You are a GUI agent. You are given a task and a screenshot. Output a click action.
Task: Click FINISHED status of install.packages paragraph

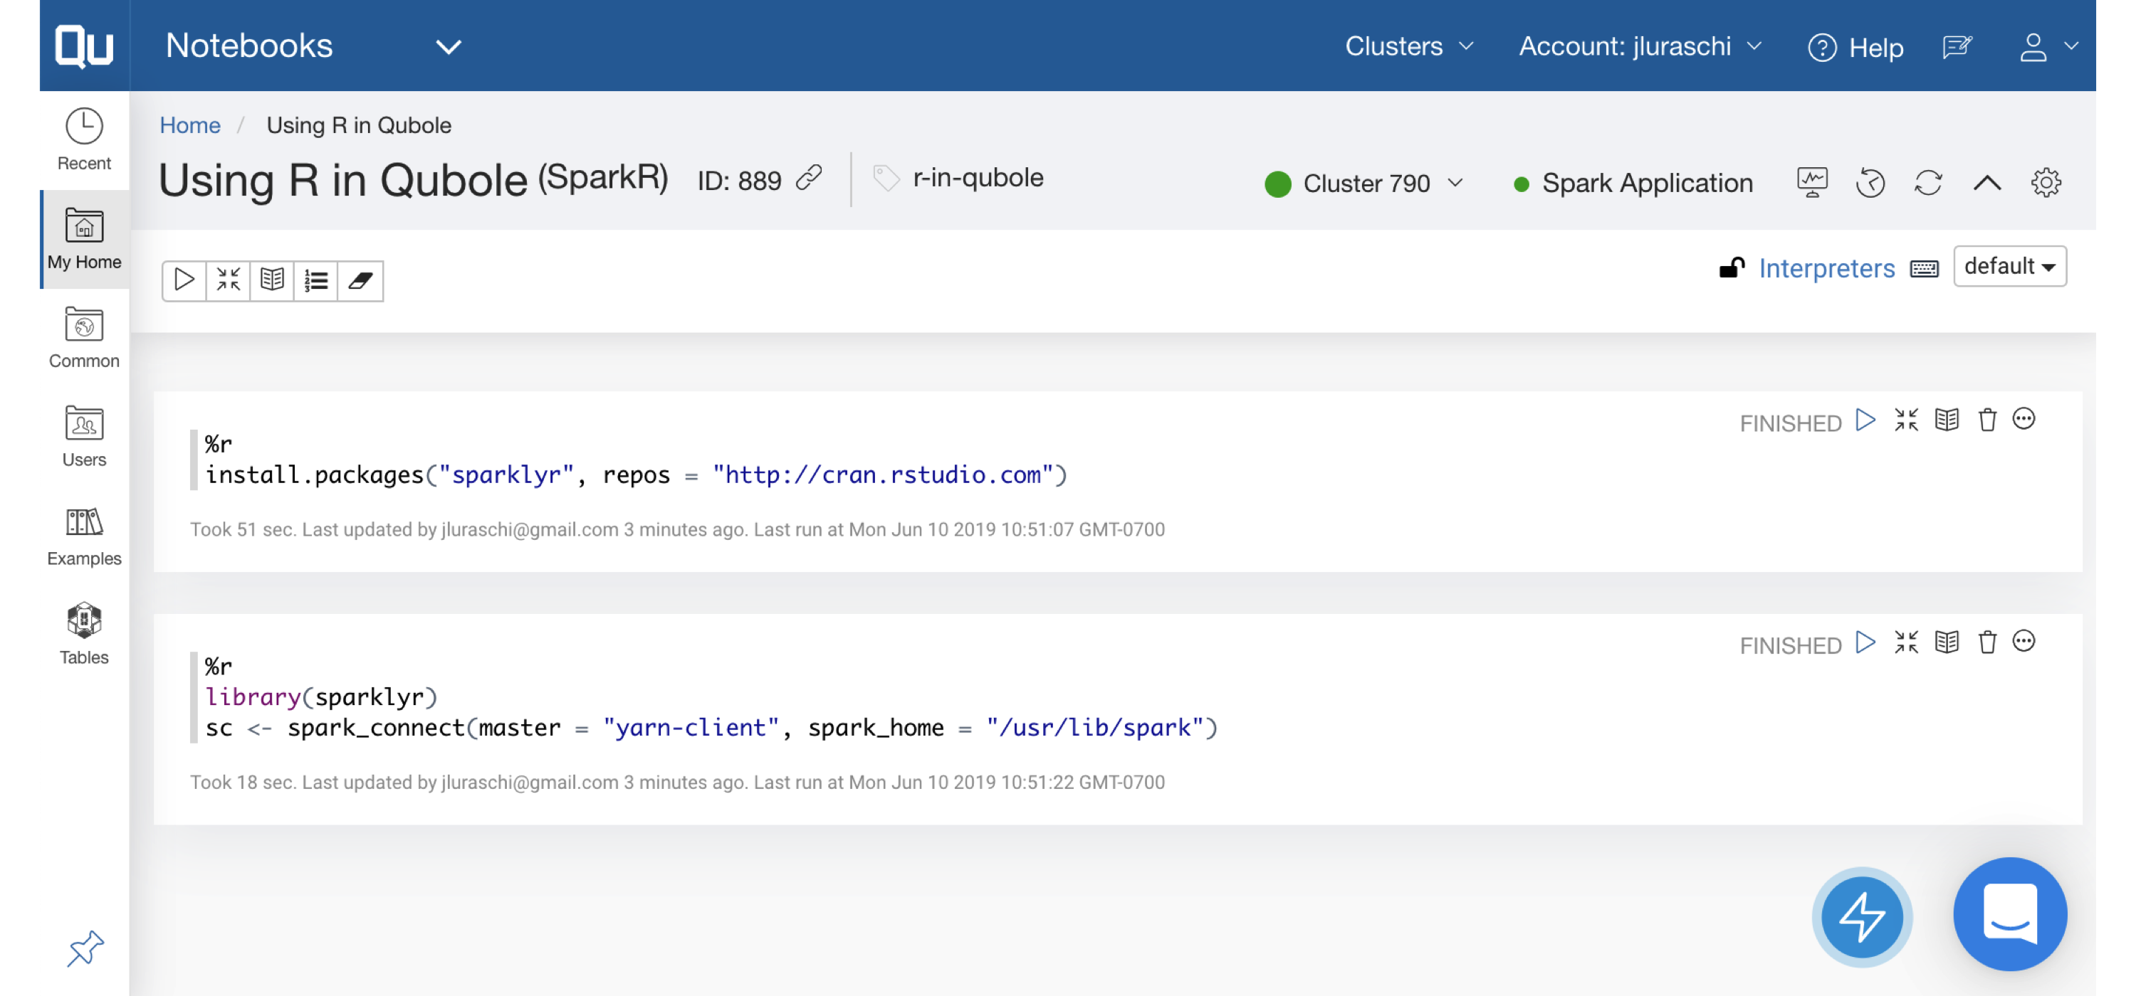[1789, 423]
